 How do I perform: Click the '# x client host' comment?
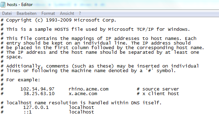tap(158, 94)
